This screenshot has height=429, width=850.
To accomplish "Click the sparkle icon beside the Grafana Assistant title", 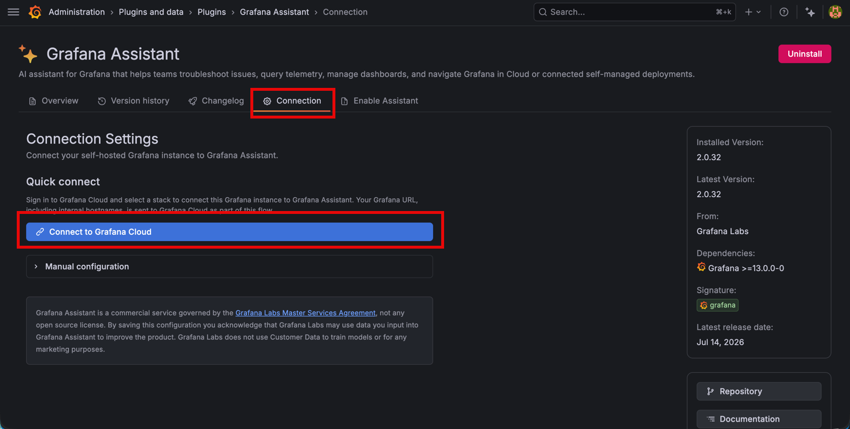I will (x=28, y=54).
